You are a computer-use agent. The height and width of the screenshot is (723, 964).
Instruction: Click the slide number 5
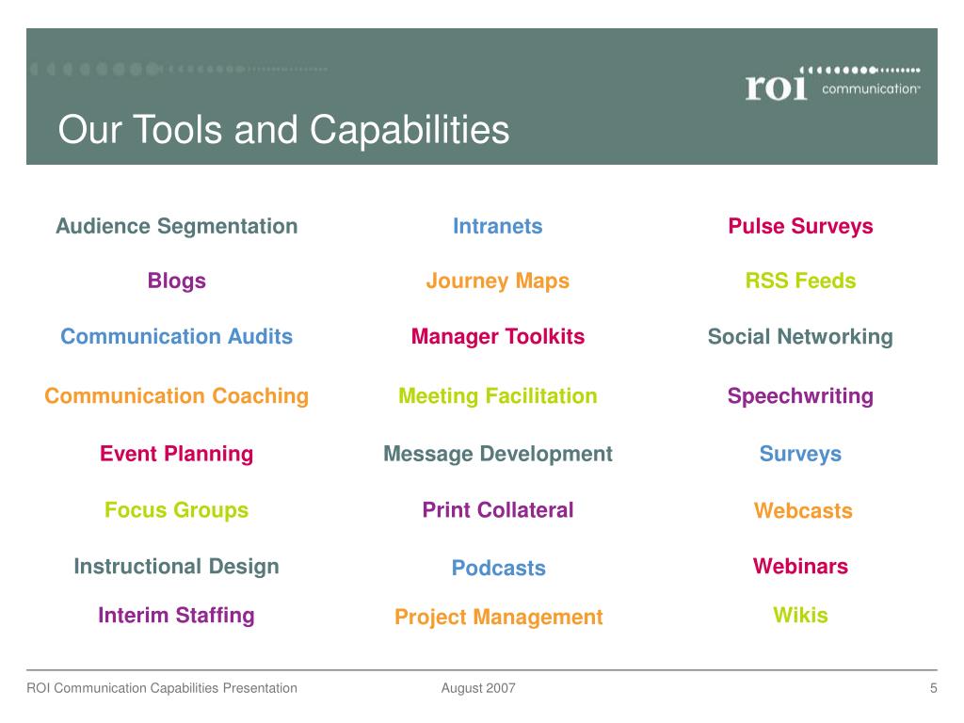pyautogui.click(x=933, y=688)
